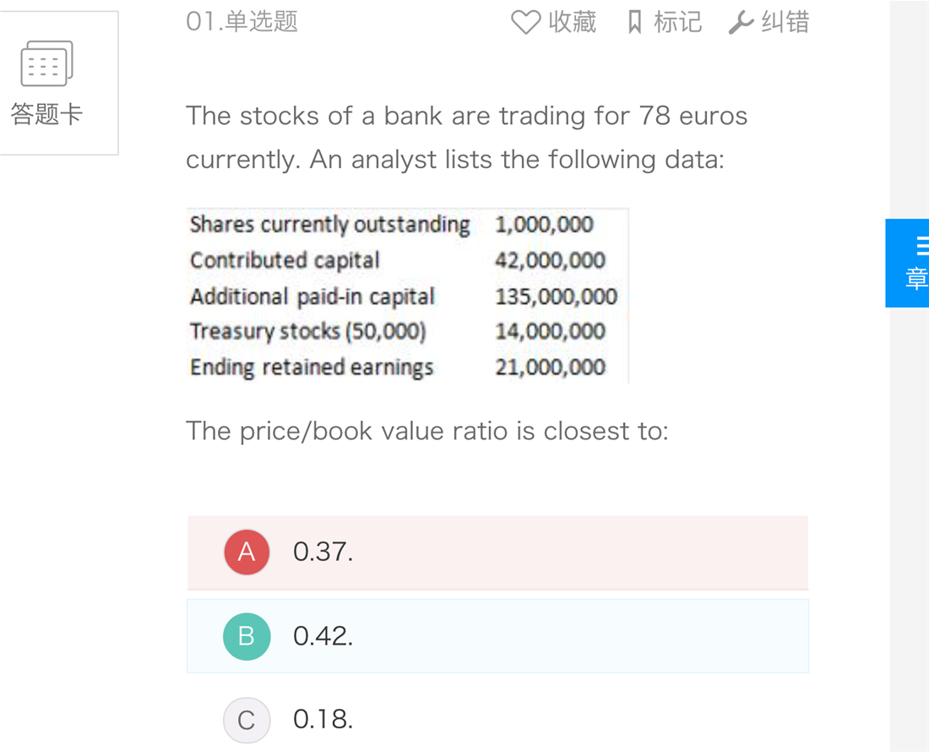Click the gray right-side scroll strip

[909, 507]
